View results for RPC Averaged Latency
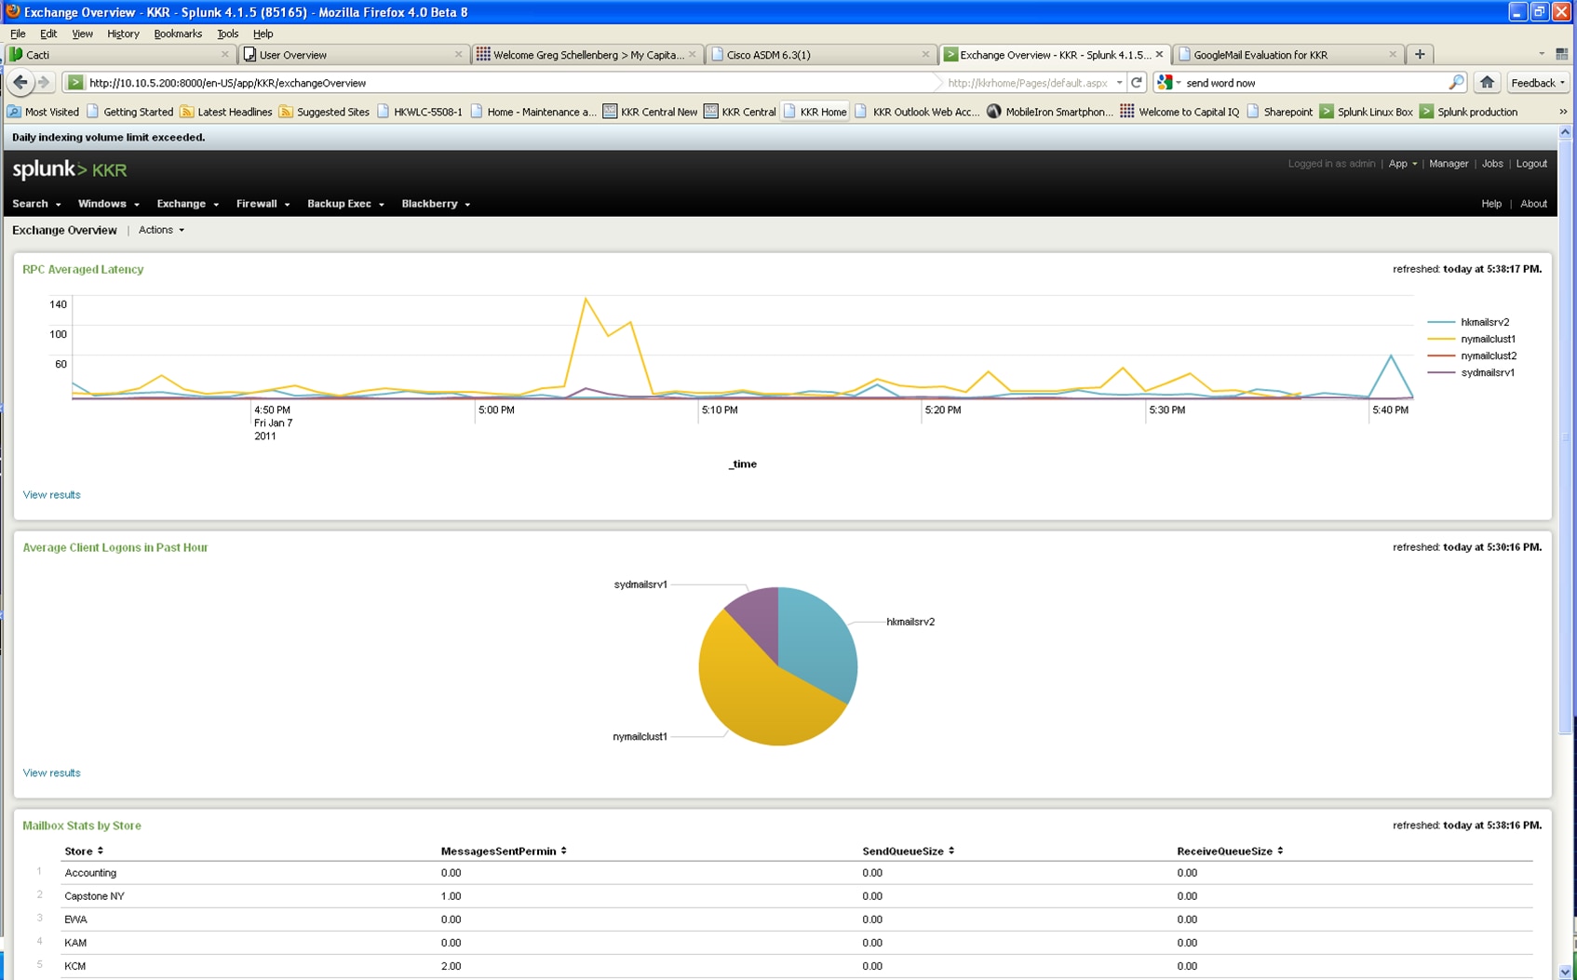 point(51,495)
